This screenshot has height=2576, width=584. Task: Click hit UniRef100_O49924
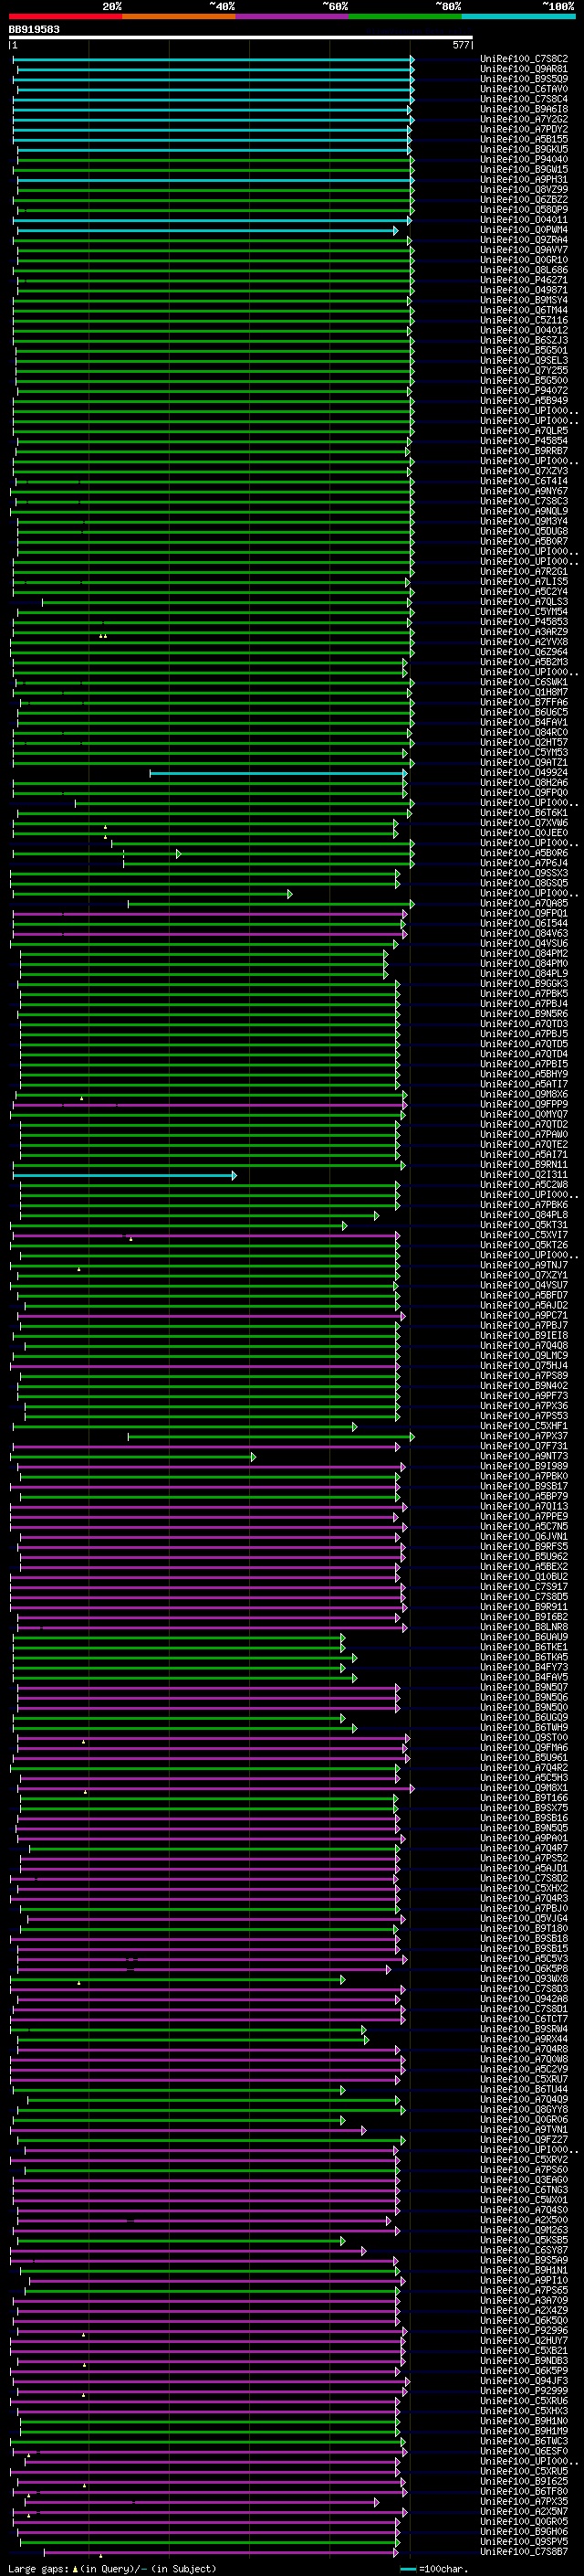click(x=523, y=773)
